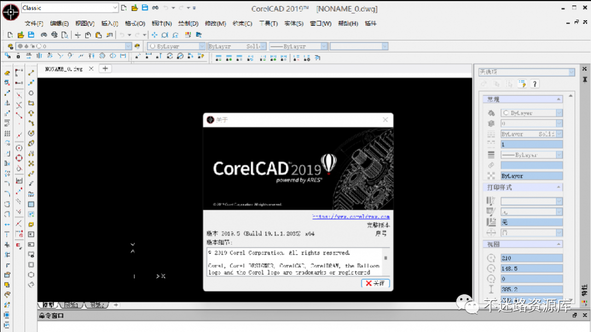Toggle the Properties panel pushpin
Screen dimensions: 591x332
click(x=584, y=79)
